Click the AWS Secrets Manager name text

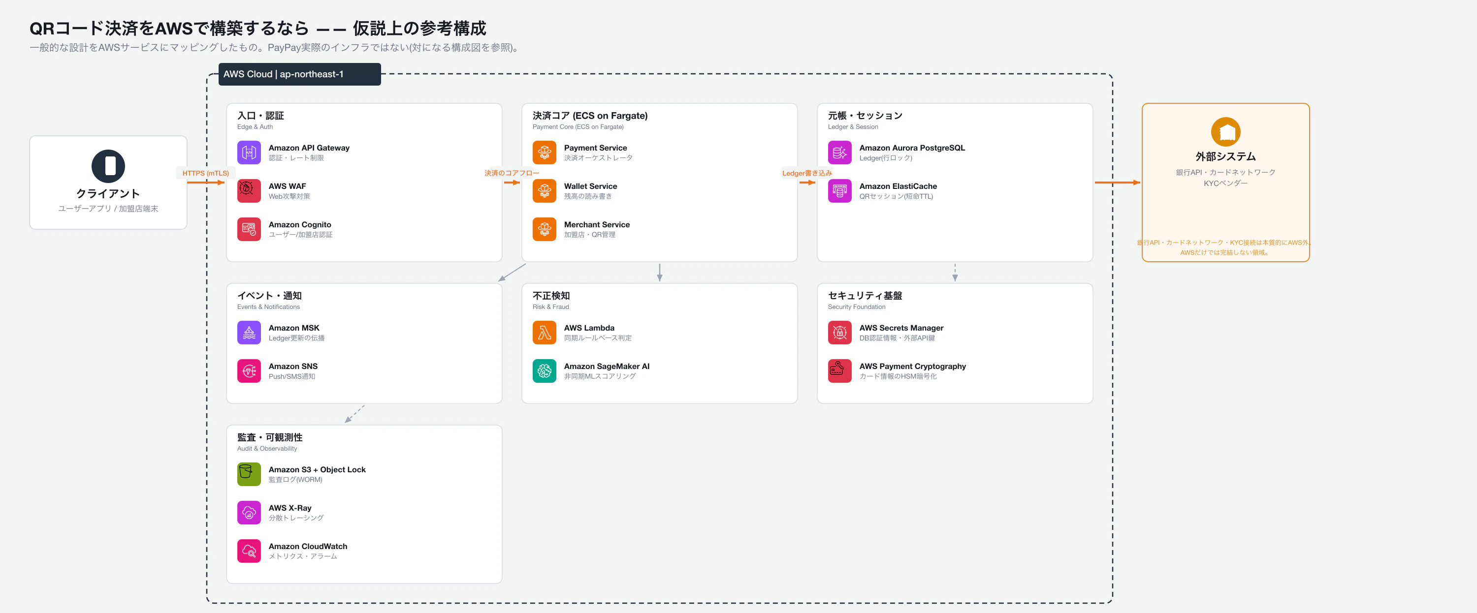(x=901, y=328)
